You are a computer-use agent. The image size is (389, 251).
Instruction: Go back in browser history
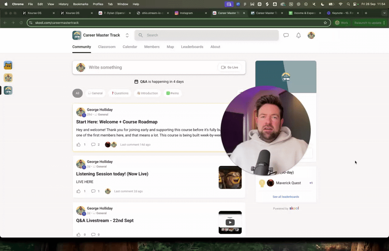[5, 22]
